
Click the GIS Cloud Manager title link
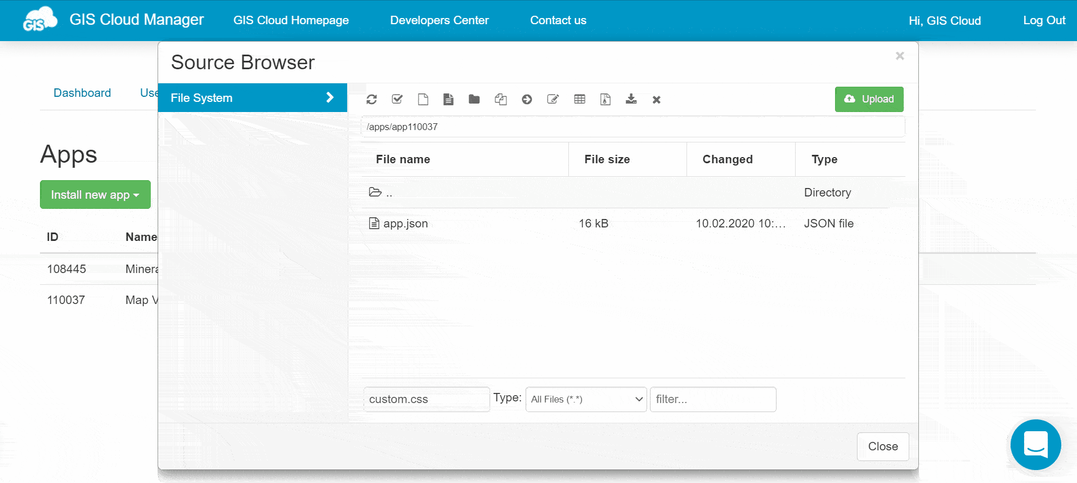pyautogui.click(x=137, y=20)
